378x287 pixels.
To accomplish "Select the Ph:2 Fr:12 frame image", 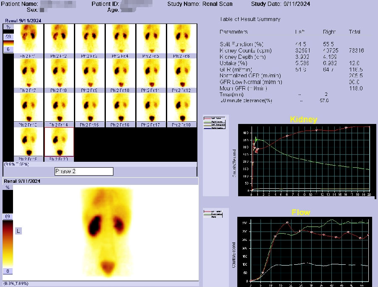I will [182, 74].
